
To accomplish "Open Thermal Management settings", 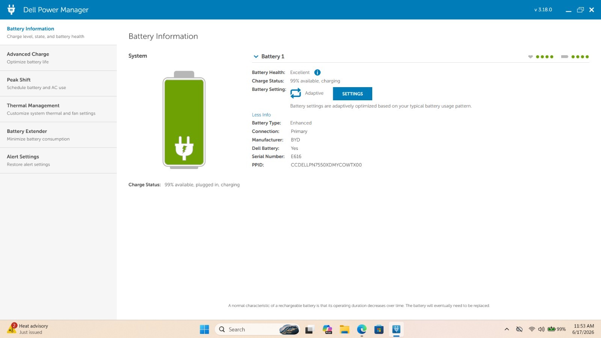I will click(x=58, y=109).
